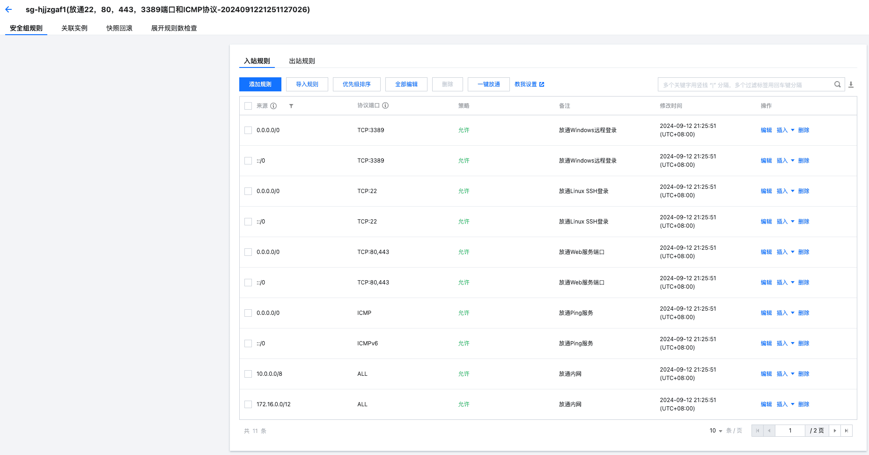Viewport: 869px width, 455px height.
Task: Open the 快照回滚 tab
Action: tap(119, 28)
